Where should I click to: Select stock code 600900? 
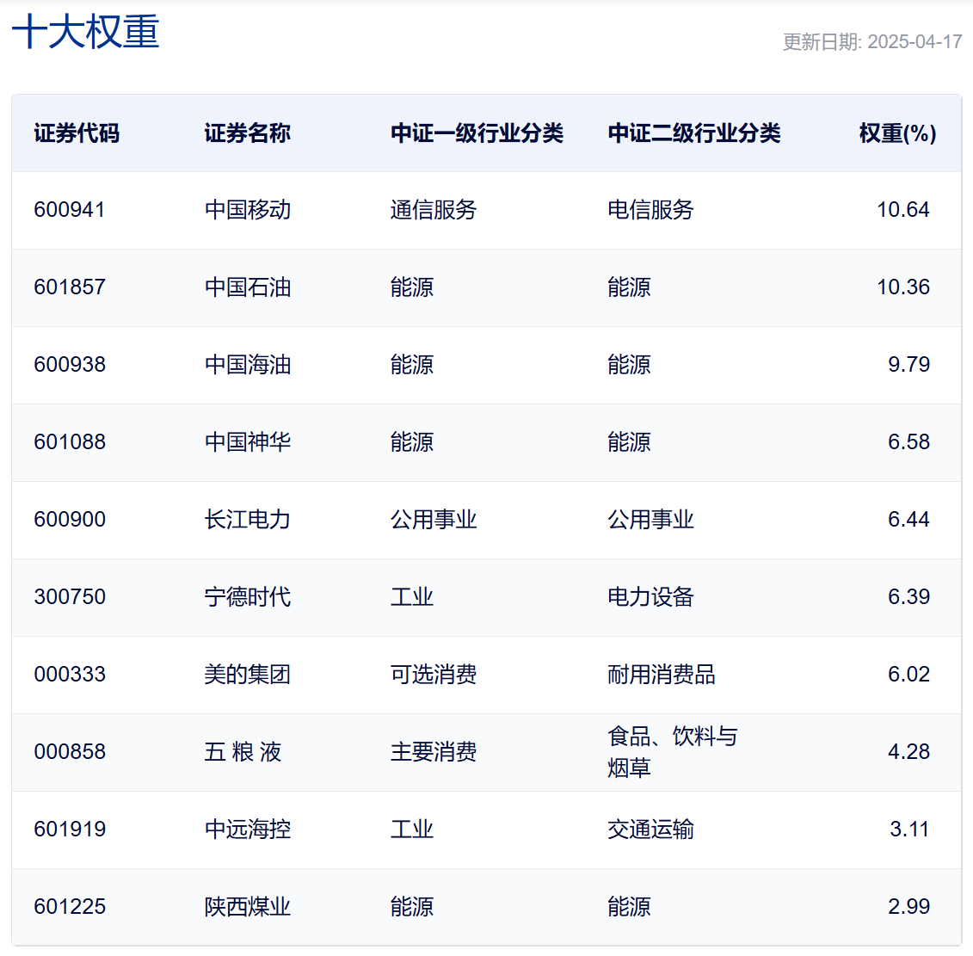[x=70, y=520]
